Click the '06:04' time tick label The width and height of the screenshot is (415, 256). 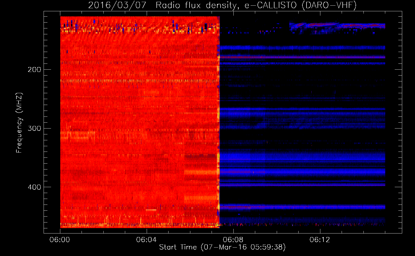[x=146, y=240]
